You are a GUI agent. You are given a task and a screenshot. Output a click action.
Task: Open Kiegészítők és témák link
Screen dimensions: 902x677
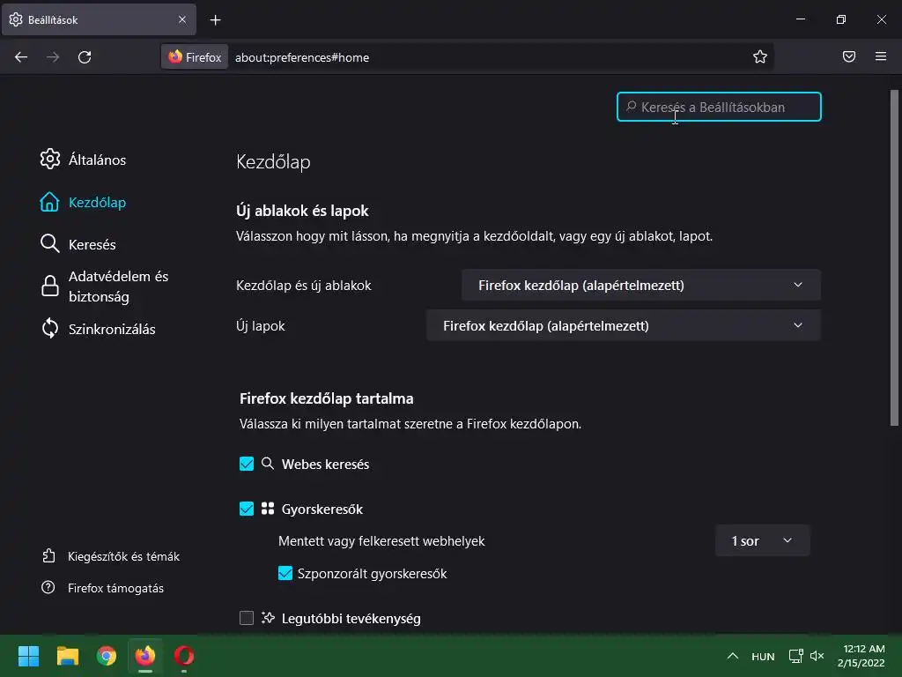click(123, 556)
